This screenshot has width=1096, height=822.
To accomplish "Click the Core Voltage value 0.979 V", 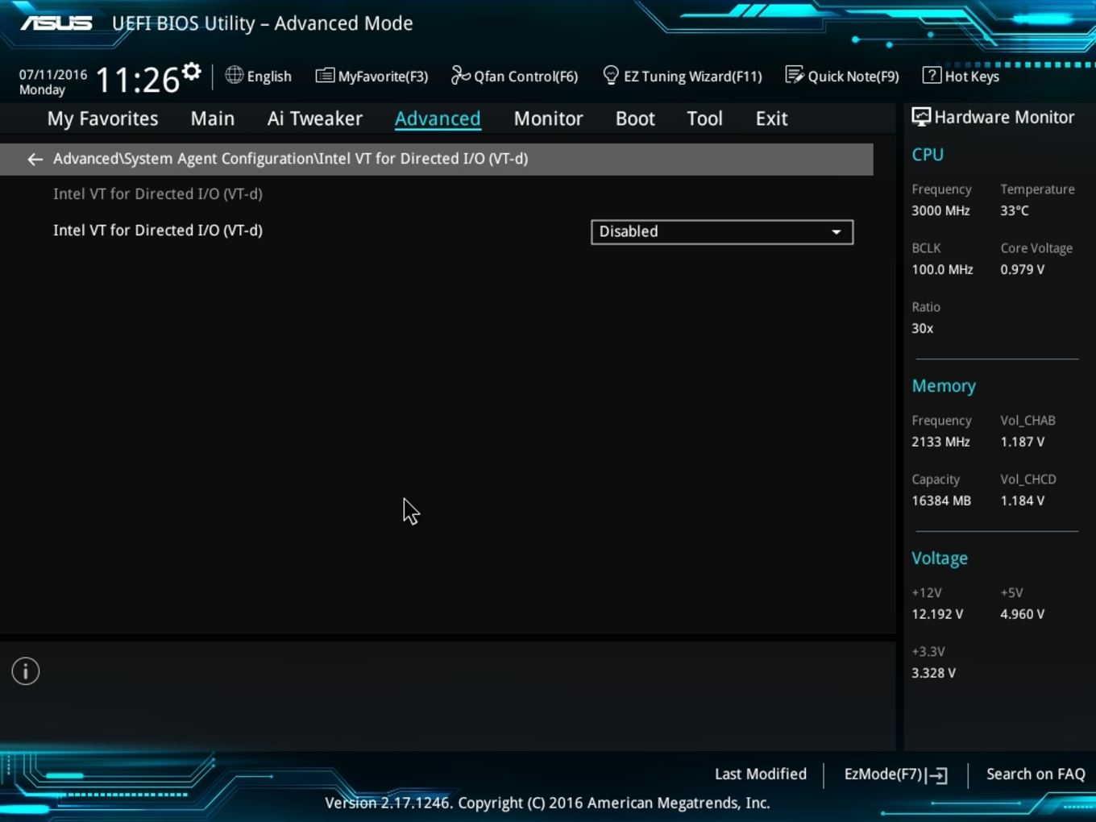I will point(1022,270).
